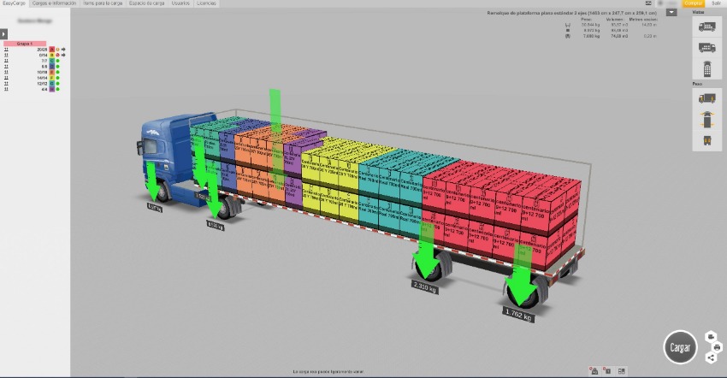Image resolution: width=727 pixels, height=378 pixels.
Task: Select the top truck view under Vistas
Action: 708,27
